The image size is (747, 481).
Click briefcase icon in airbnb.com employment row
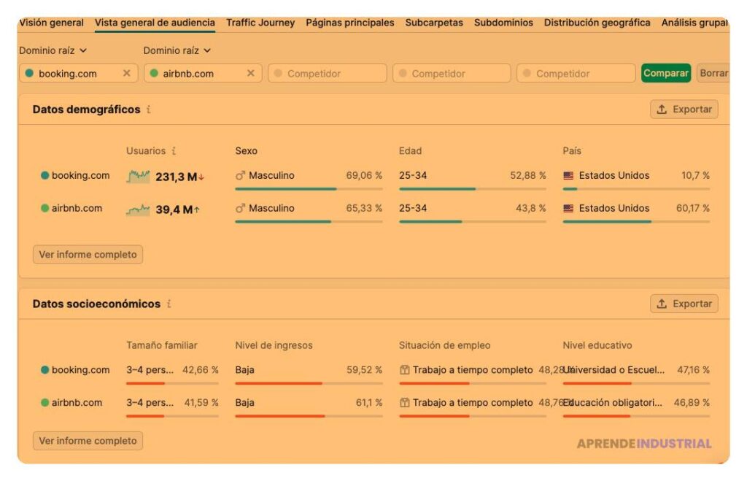click(x=404, y=403)
